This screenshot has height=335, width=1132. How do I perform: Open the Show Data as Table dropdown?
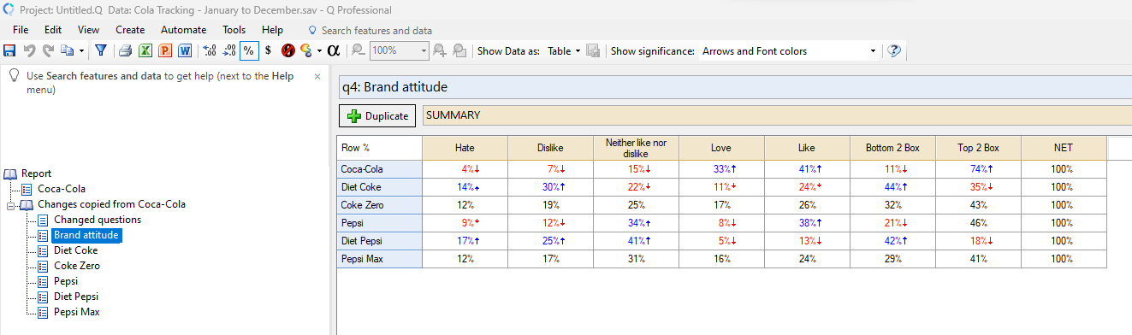click(x=564, y=50)
